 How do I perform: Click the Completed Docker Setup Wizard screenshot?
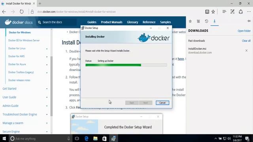[x=117, y=124]
